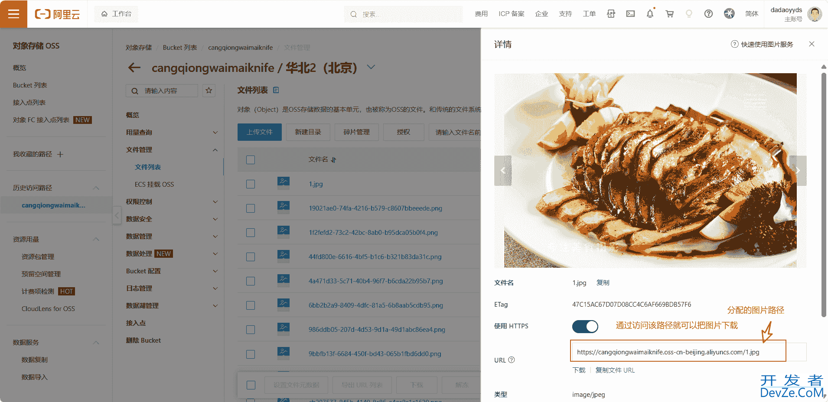Close the 详情 panel
Screen dimensions: 828x402
pyautogui.click(x=812, y=44)
